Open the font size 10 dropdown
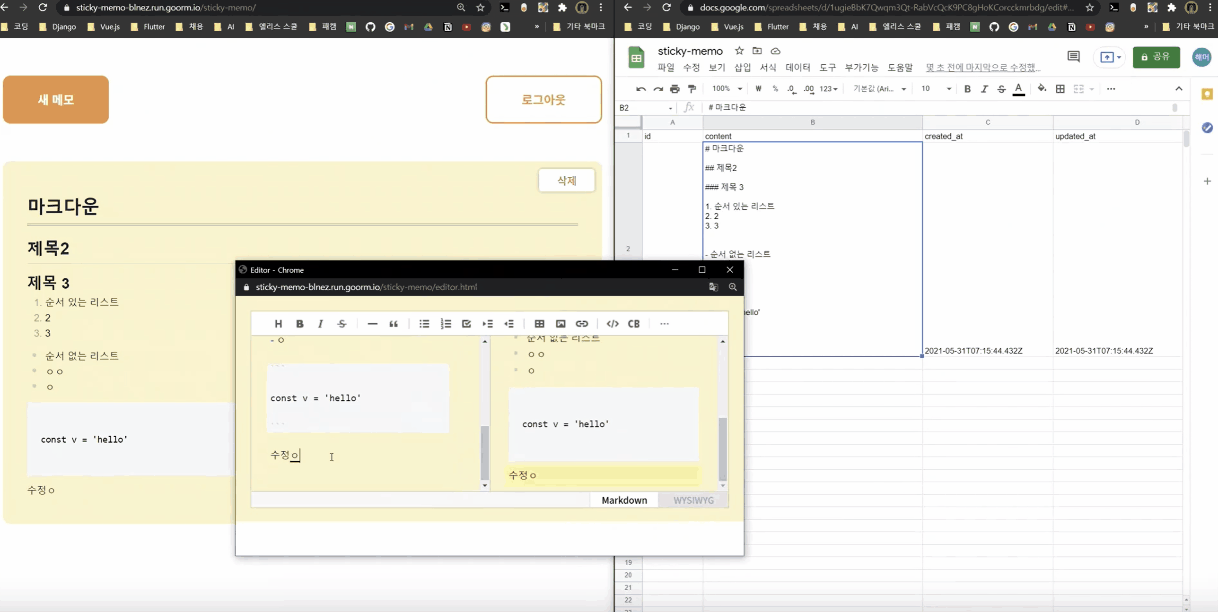The height and width of the screenshot is (612, 1218). 936,89
